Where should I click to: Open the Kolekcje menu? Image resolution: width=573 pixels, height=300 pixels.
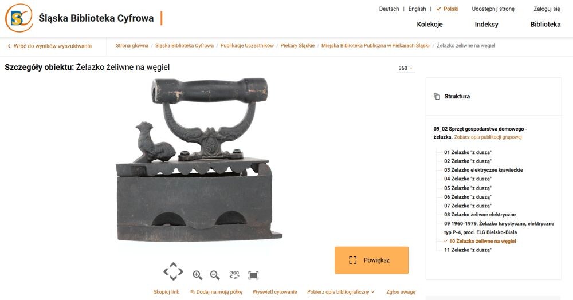pos(430,25)
